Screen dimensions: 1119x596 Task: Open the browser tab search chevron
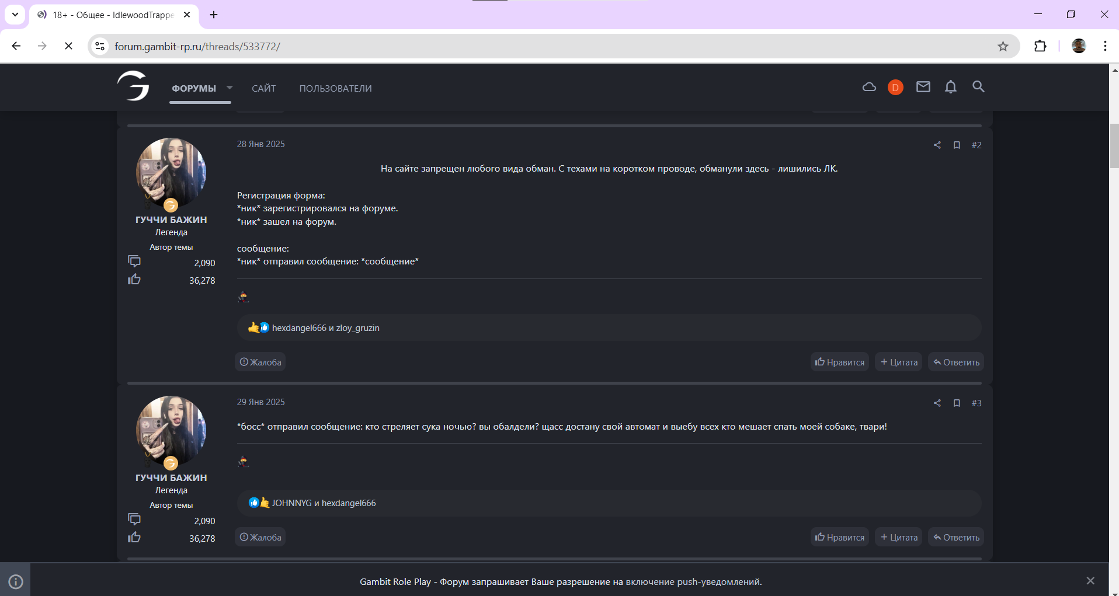tap(15, 15)
